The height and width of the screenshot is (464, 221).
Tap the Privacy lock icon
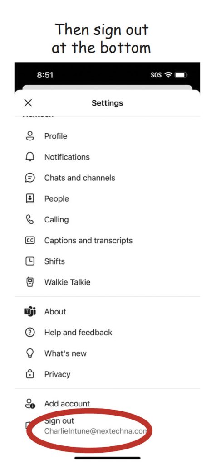[30, 374]
